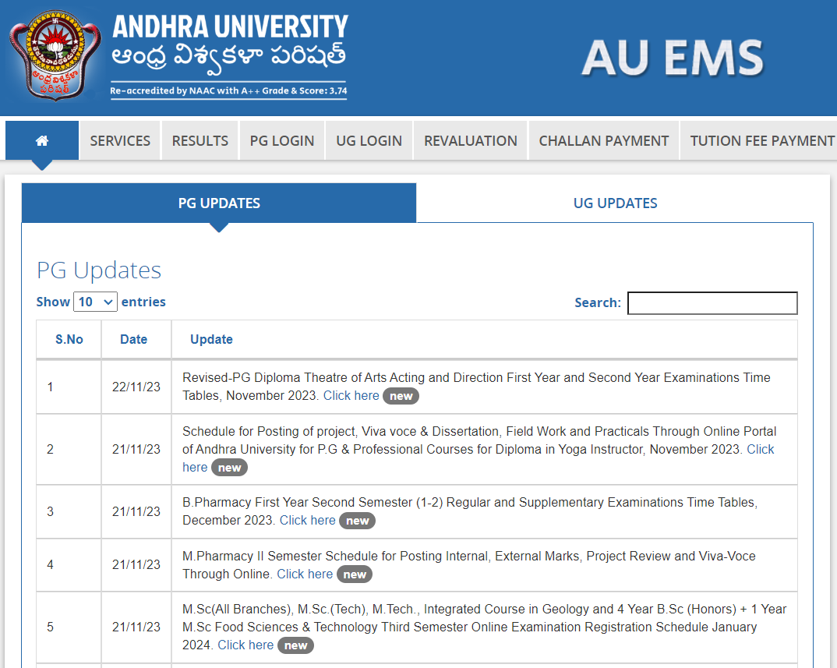Focus the Search input box

coord(712,302)
